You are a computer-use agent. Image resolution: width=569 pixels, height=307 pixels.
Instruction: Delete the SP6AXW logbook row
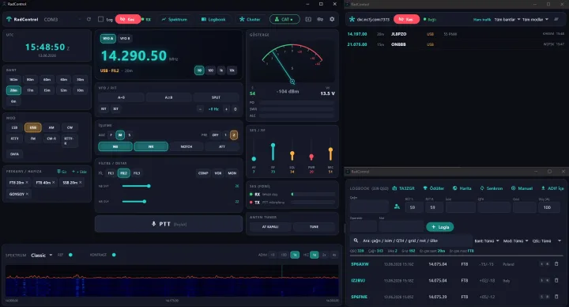point(556,264)
